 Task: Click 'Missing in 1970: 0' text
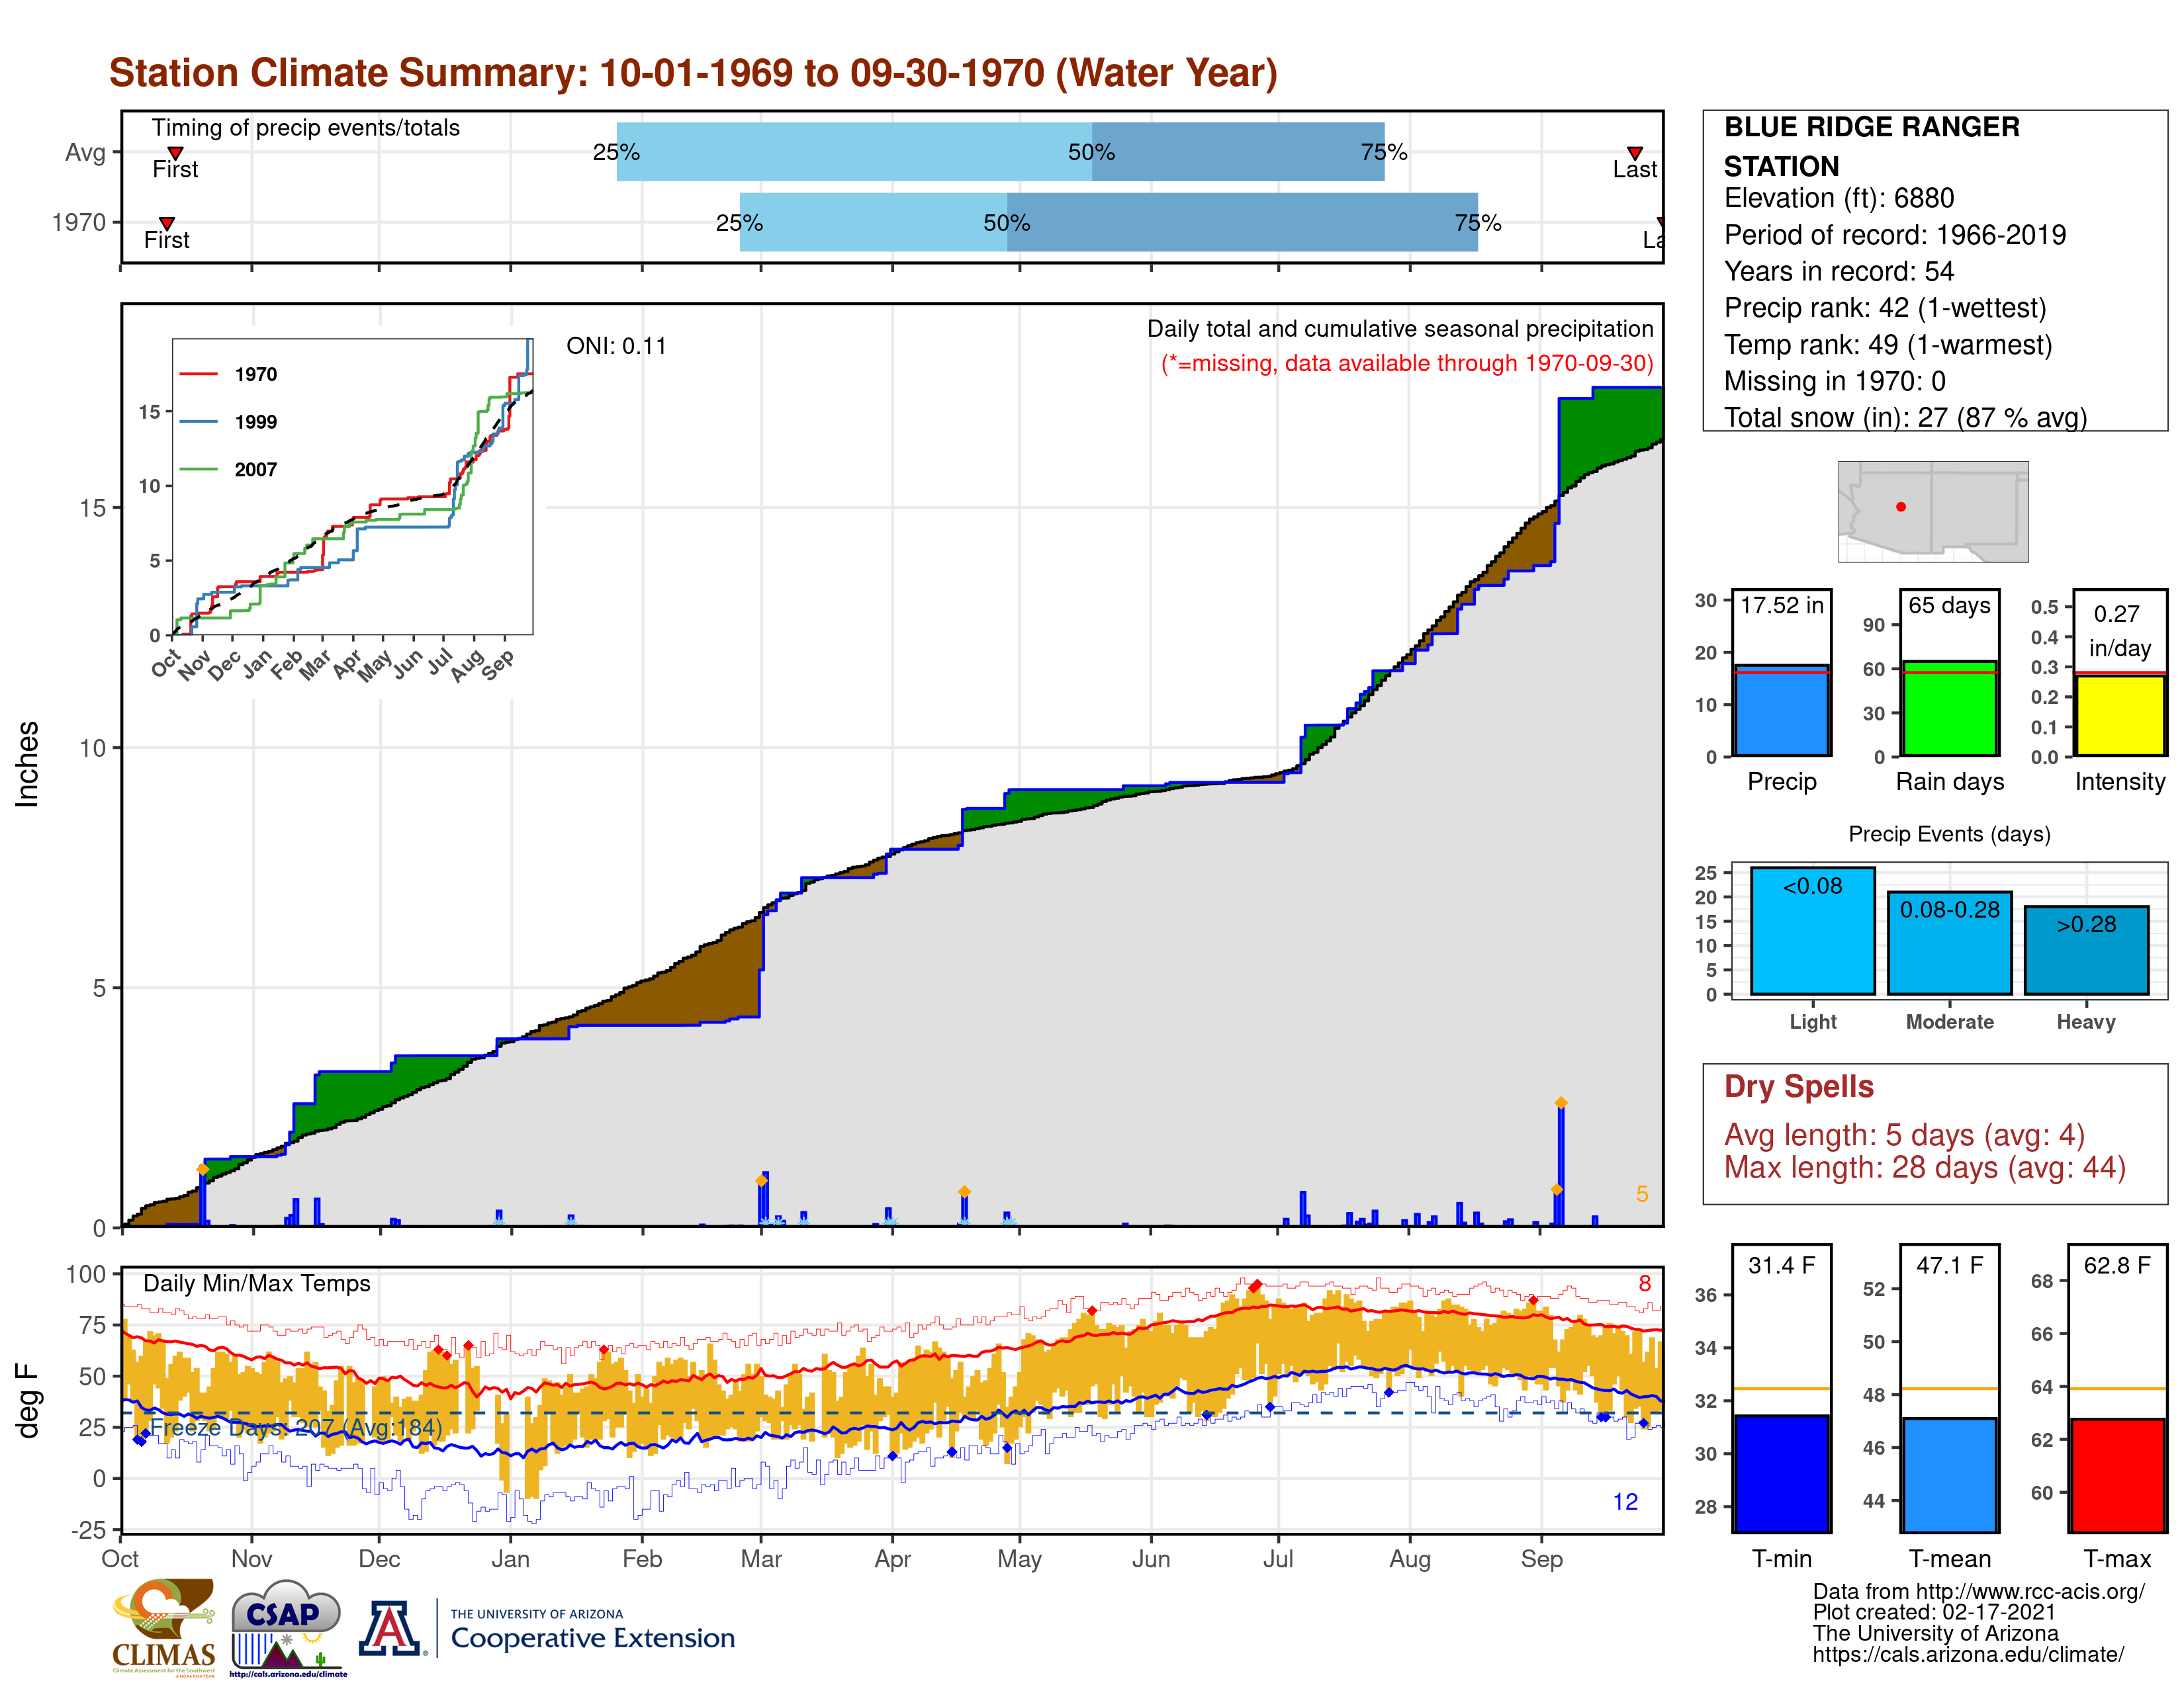tap(1834, 381)
